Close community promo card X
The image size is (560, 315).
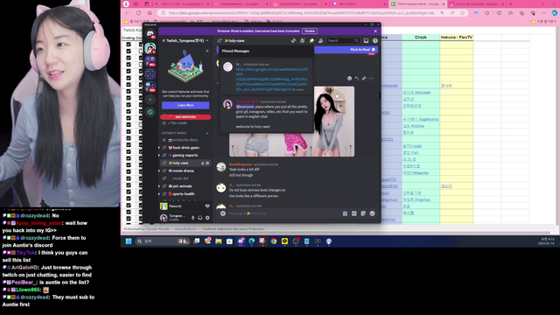coord(207,51)
